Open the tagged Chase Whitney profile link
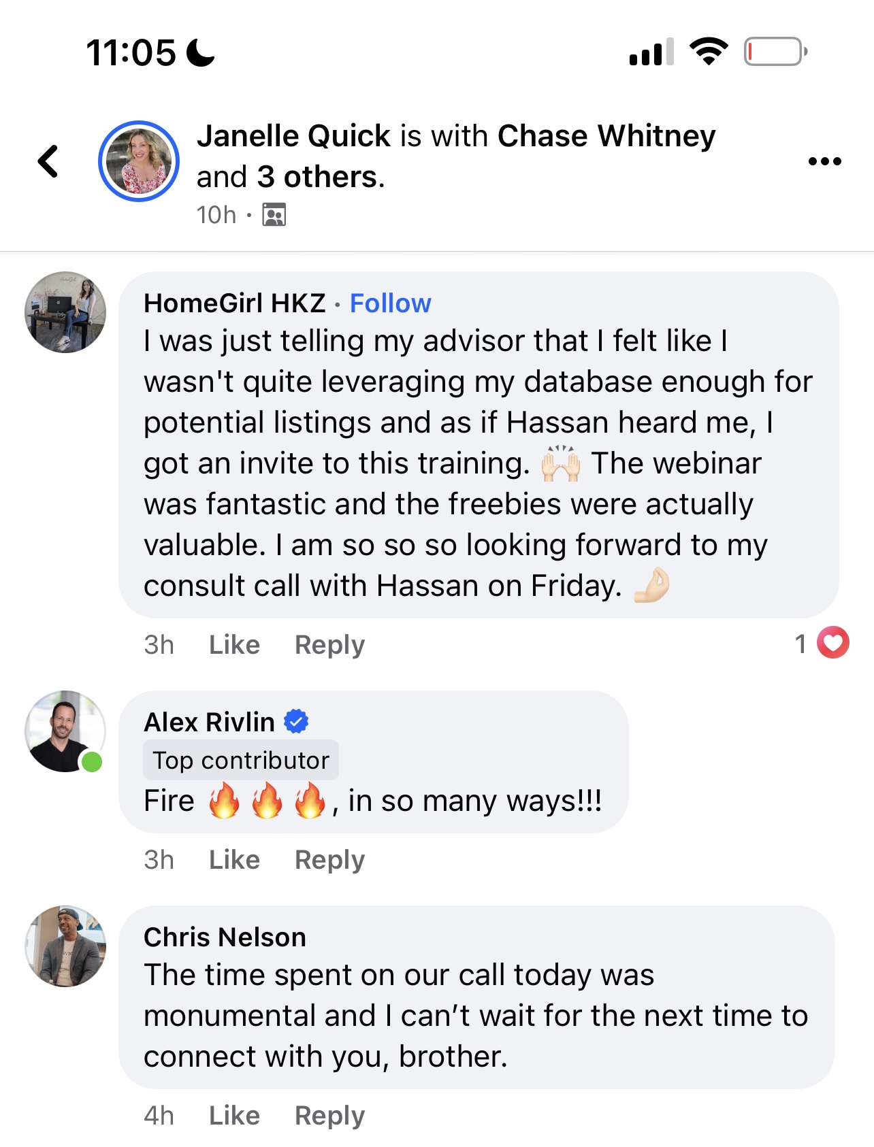This screenshot has width=874, height=1147. click(606, 136)
